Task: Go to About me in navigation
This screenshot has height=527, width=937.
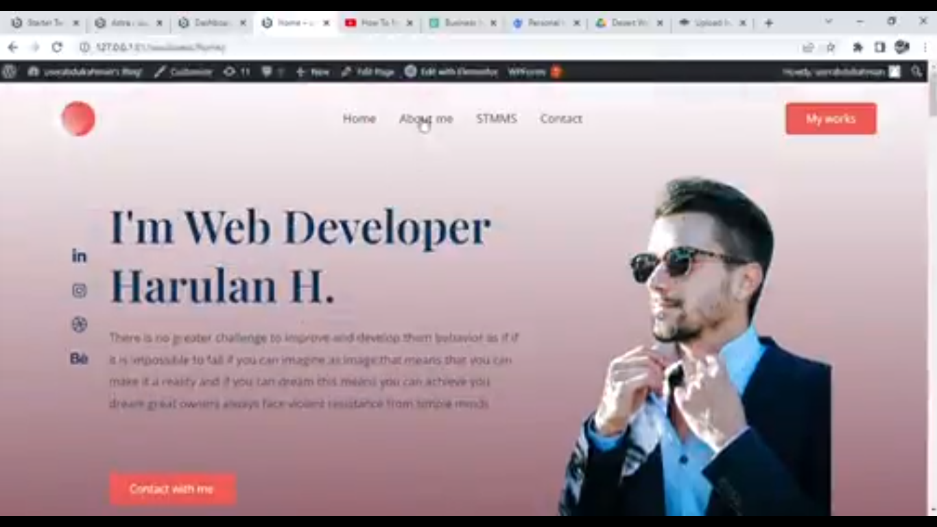Action: click(x=426, y=119)
